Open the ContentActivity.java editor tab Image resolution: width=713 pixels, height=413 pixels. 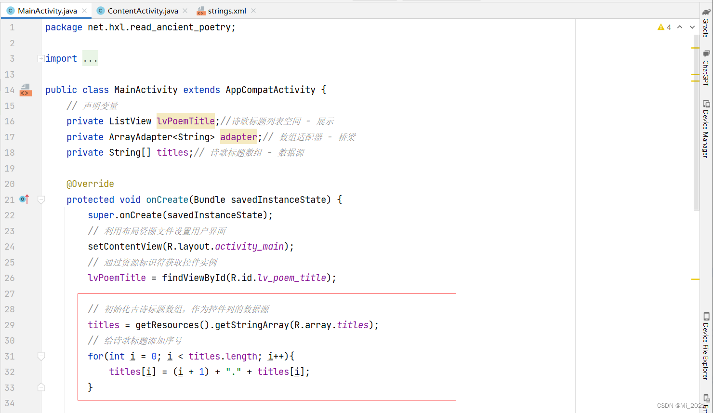pos(143,11)
